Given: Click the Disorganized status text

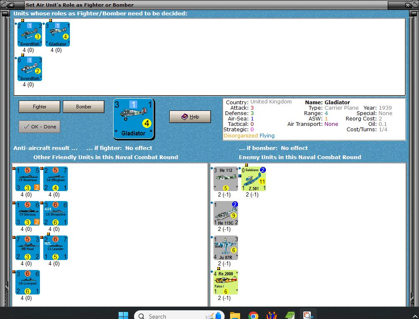Looking at the screenshot, I should (241, 135).
